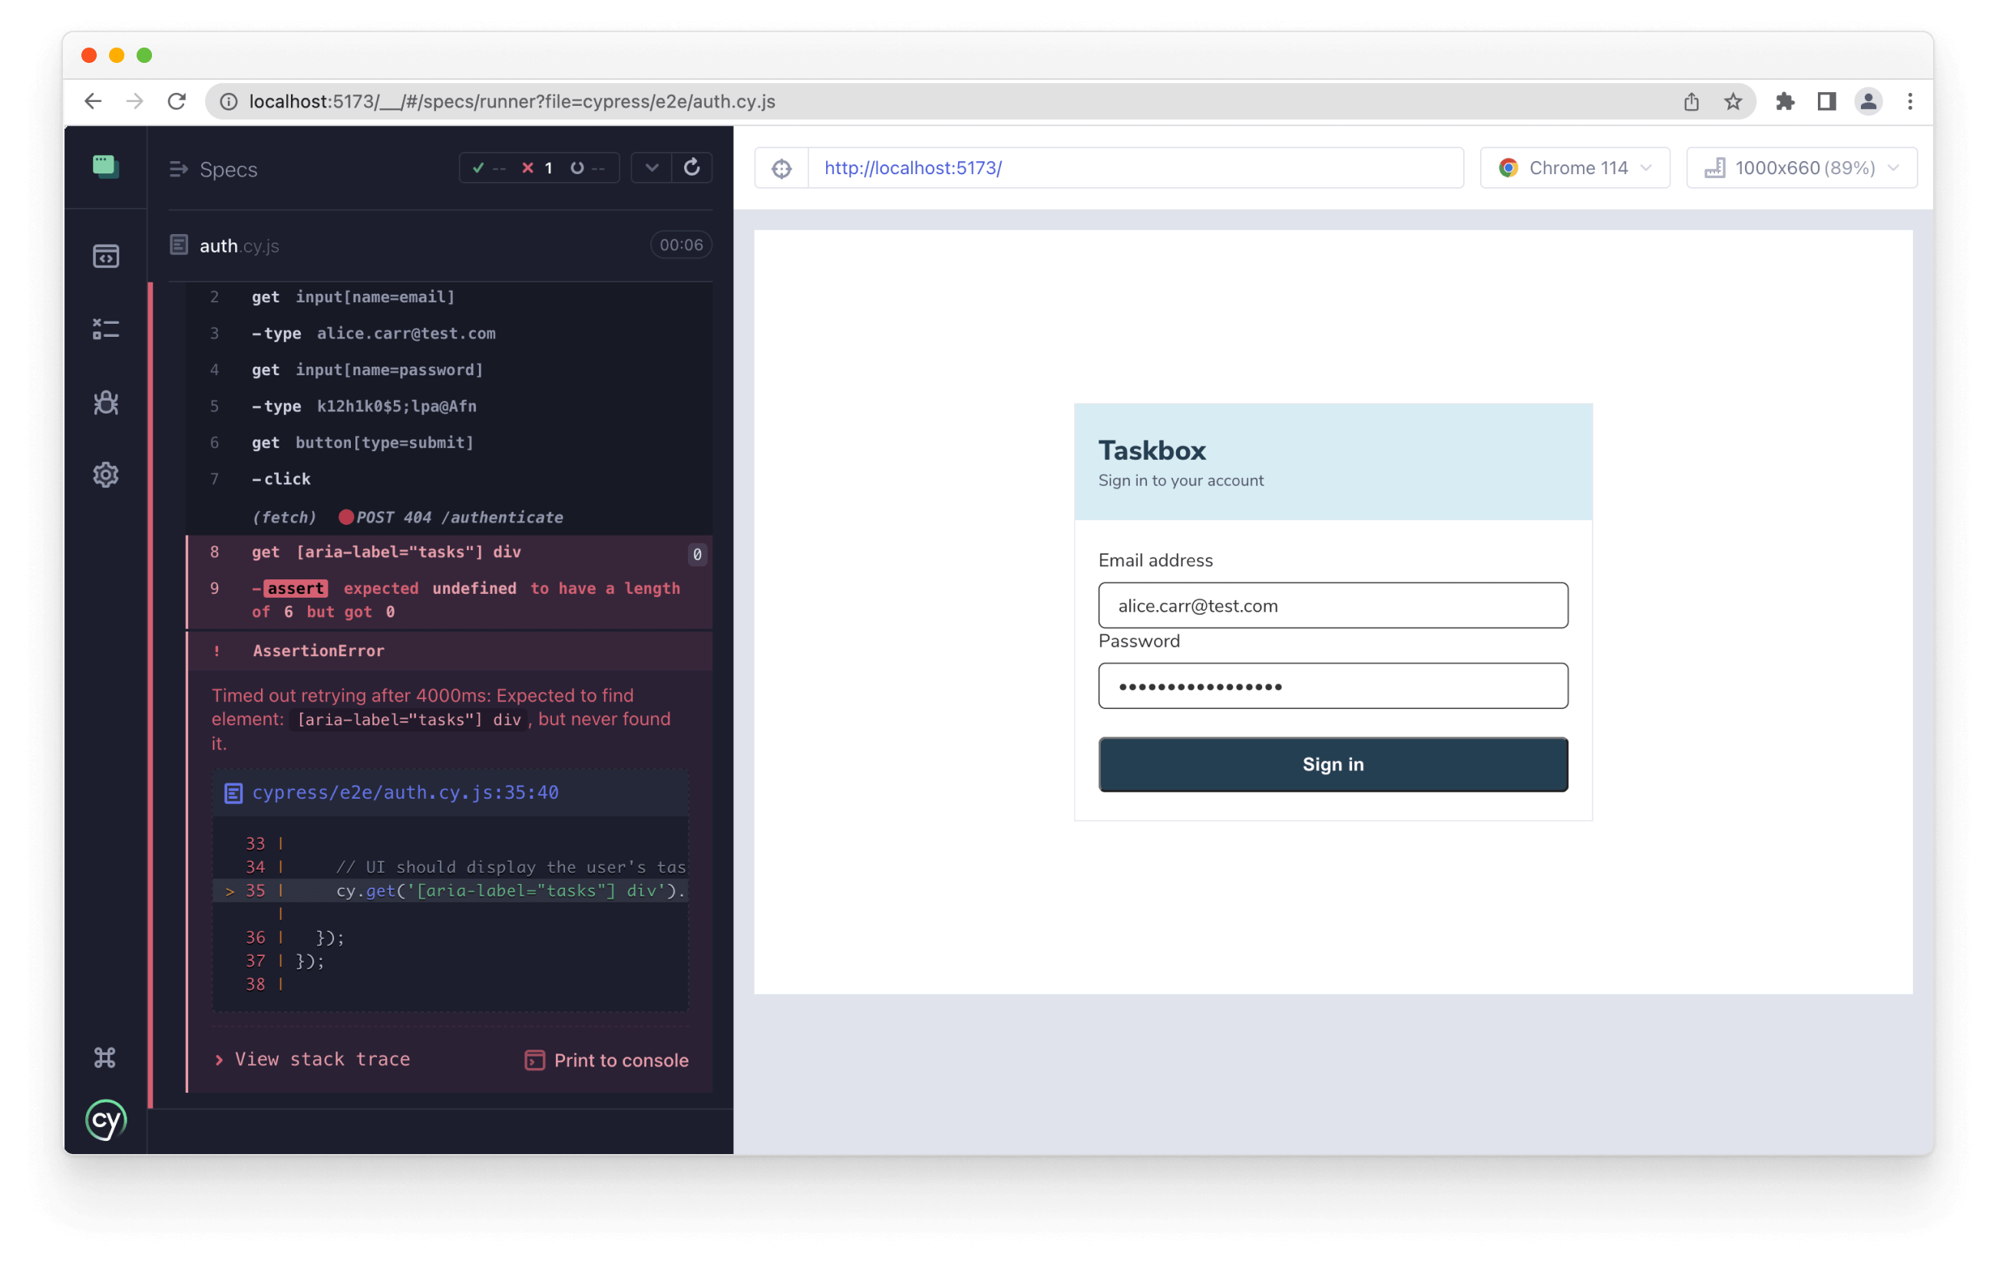Click the Taskbox project icon at top
The height and width of the screenshot is (1263, 1996).
pos(105,167)
